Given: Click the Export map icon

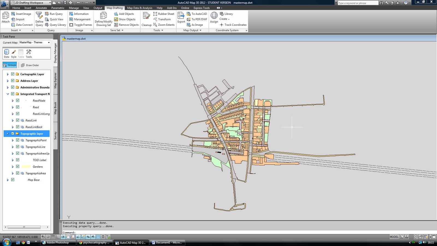Looking at the screenshot, I should 181,17.
